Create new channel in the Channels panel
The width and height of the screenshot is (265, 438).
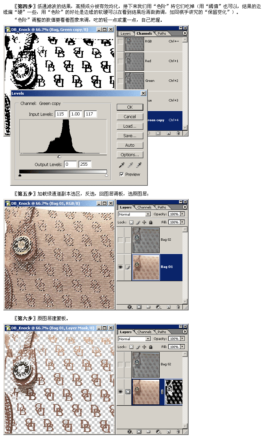point(168,133)
